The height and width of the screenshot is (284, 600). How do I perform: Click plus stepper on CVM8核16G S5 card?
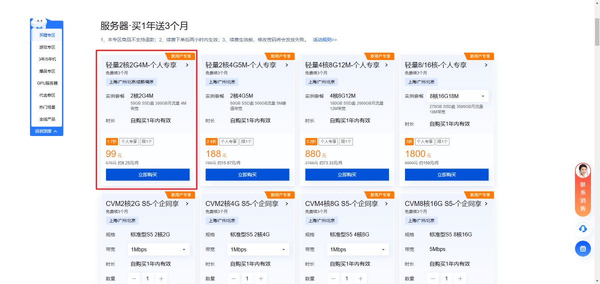460,278
